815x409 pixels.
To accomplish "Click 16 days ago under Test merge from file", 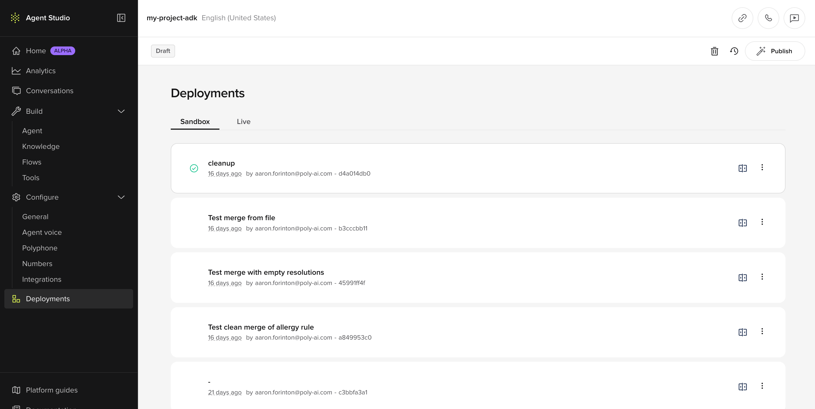I will [225, 228].
